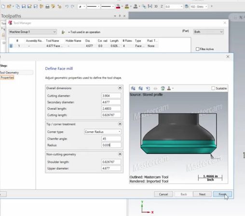
Task: Close the Toolpaths panel
Action: tap(124, 16)
